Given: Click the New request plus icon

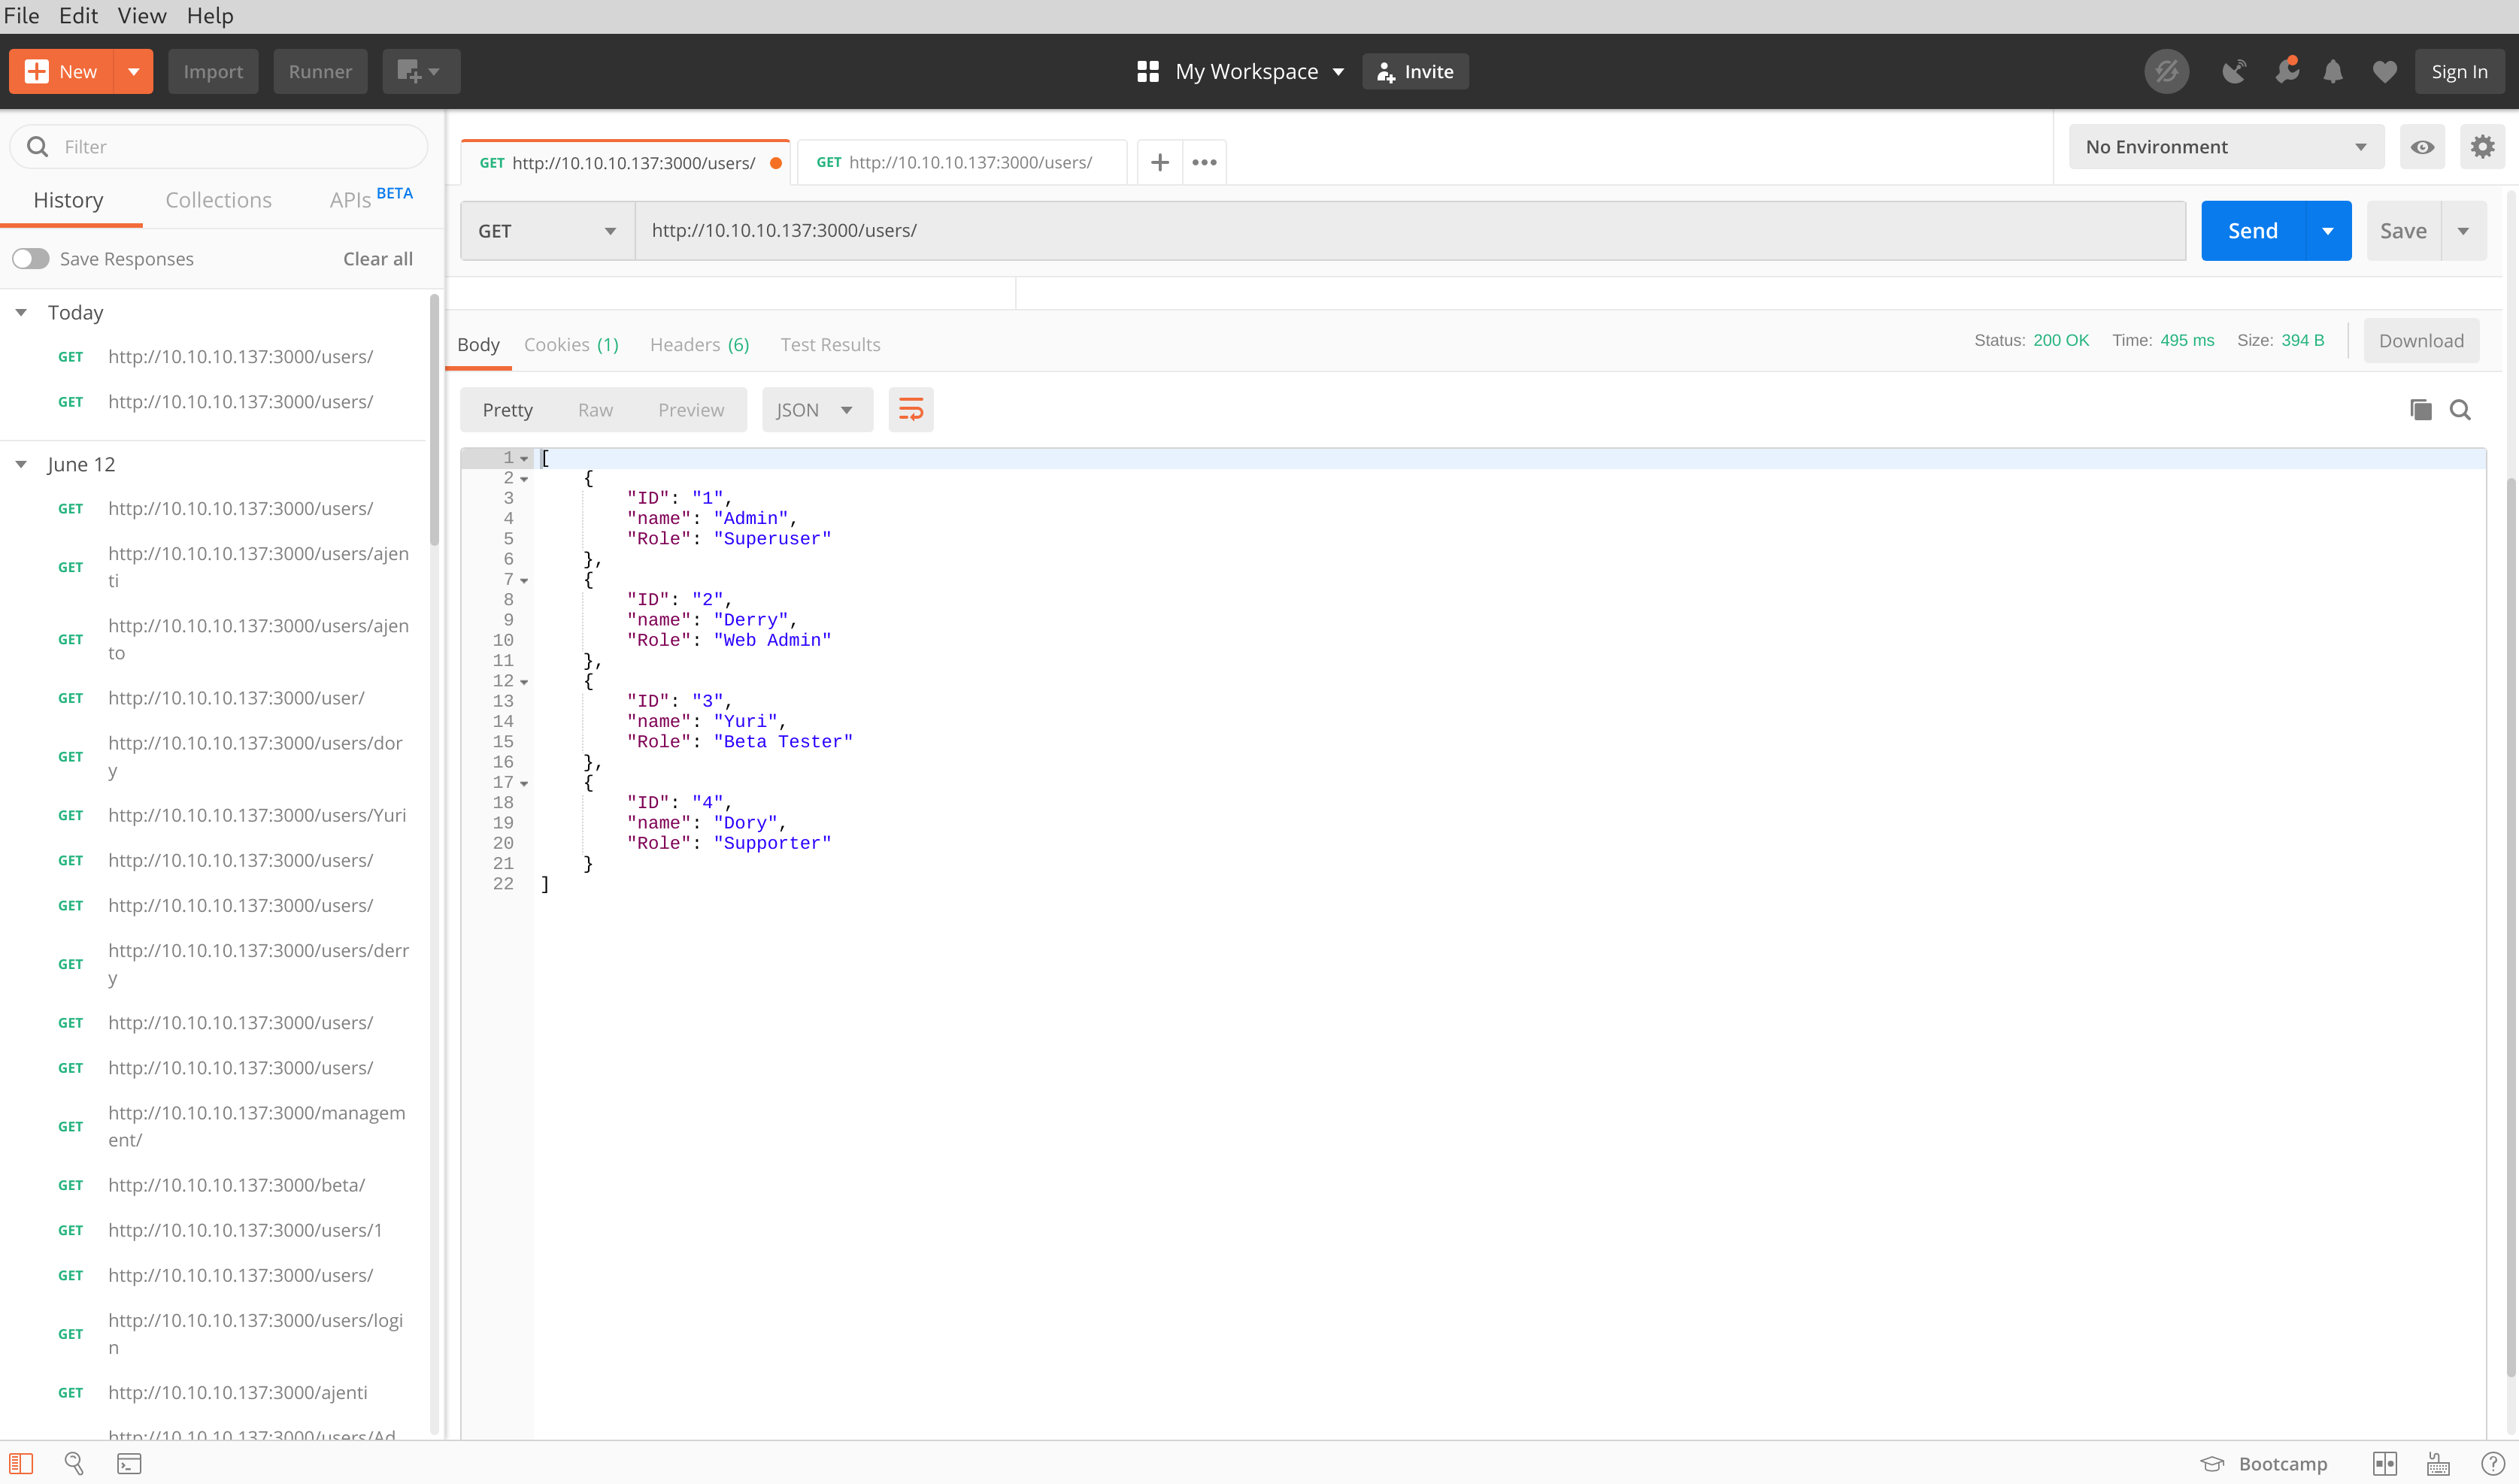Looking at the screenshot, I should 37,71.
